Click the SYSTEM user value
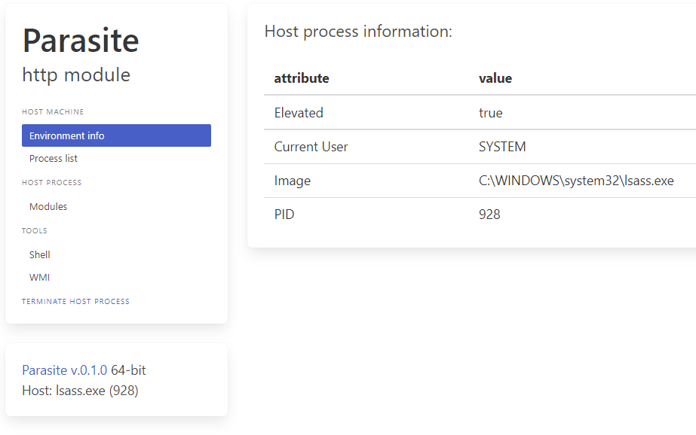The height and width of the screenshot is (435, 696). click(502, 147)
